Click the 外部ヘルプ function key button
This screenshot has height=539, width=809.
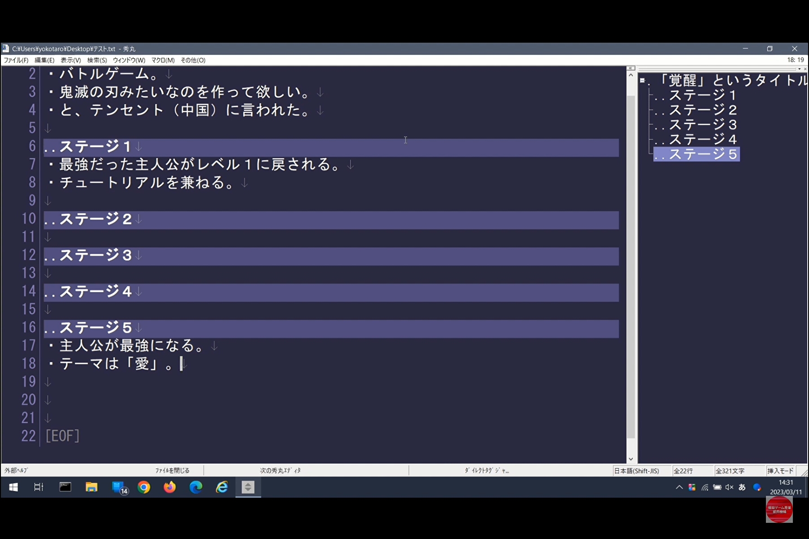tap(16, 471)
